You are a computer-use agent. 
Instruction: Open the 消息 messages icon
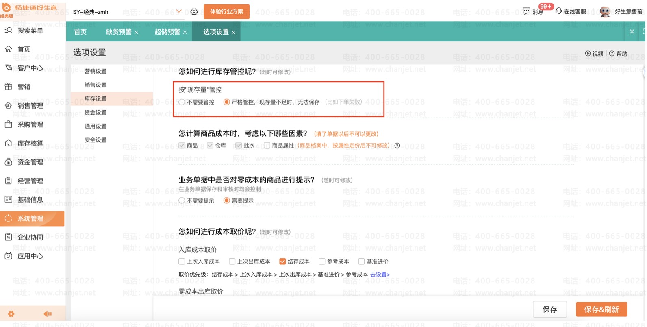point(526,11)
